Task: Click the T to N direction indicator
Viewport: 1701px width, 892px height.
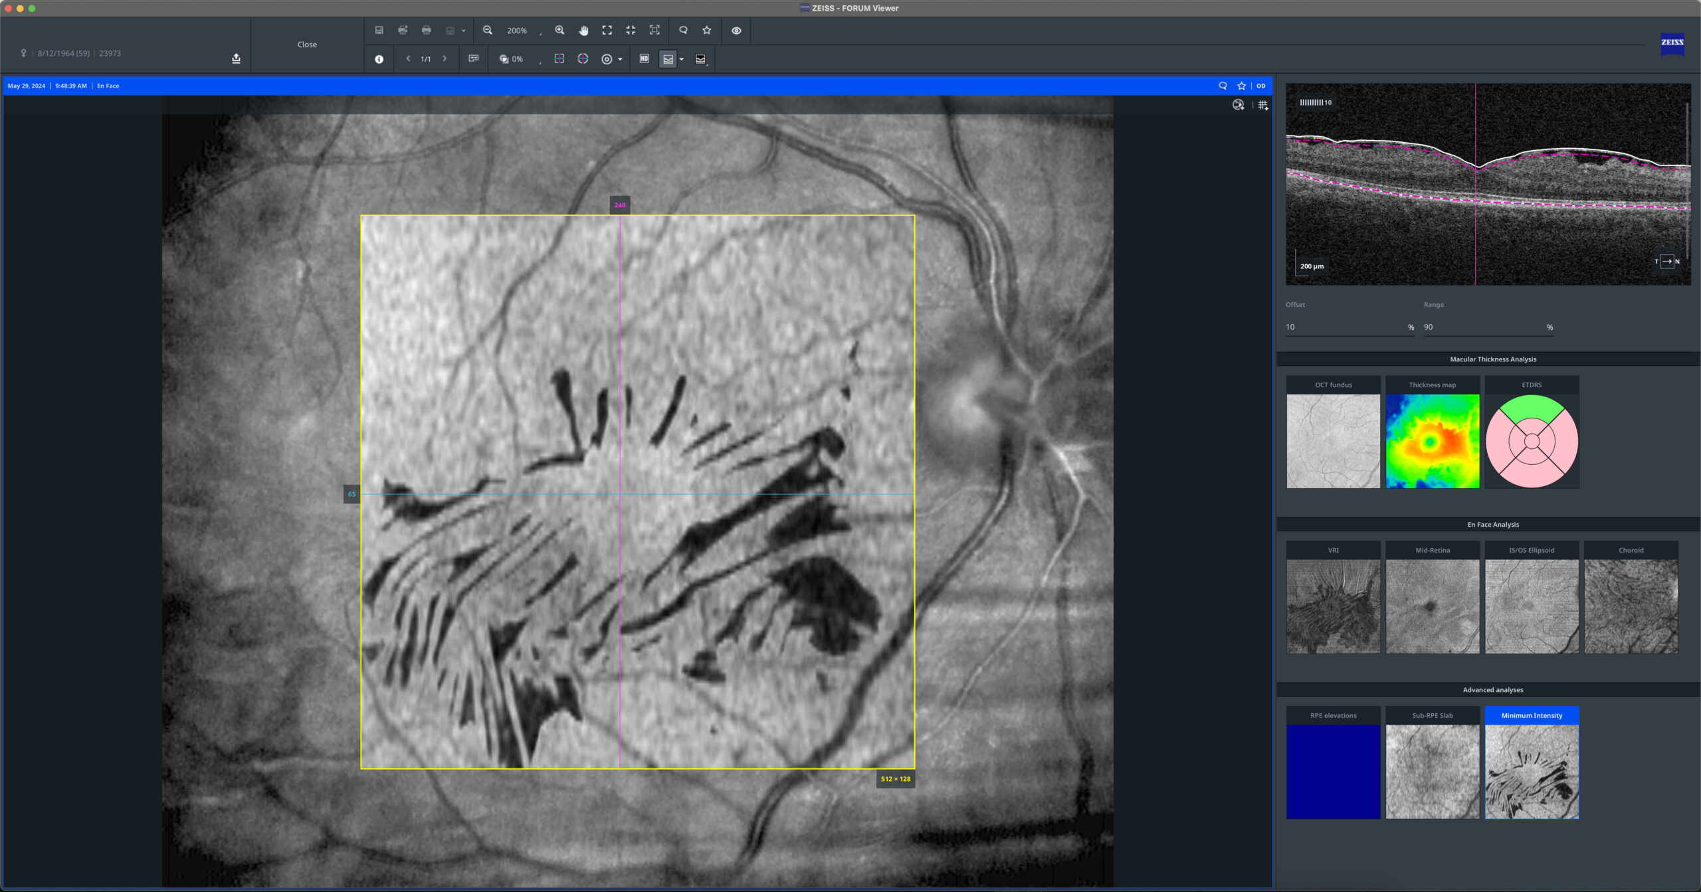Action: (x=1667, y=261)
